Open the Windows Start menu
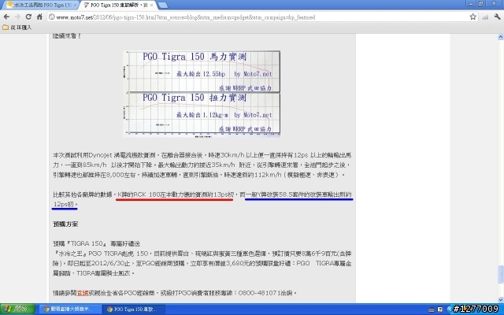Screen dimensions: 504x315 tap(17, 309)
